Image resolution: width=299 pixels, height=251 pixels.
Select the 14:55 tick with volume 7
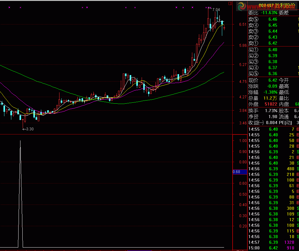point(274,129)
